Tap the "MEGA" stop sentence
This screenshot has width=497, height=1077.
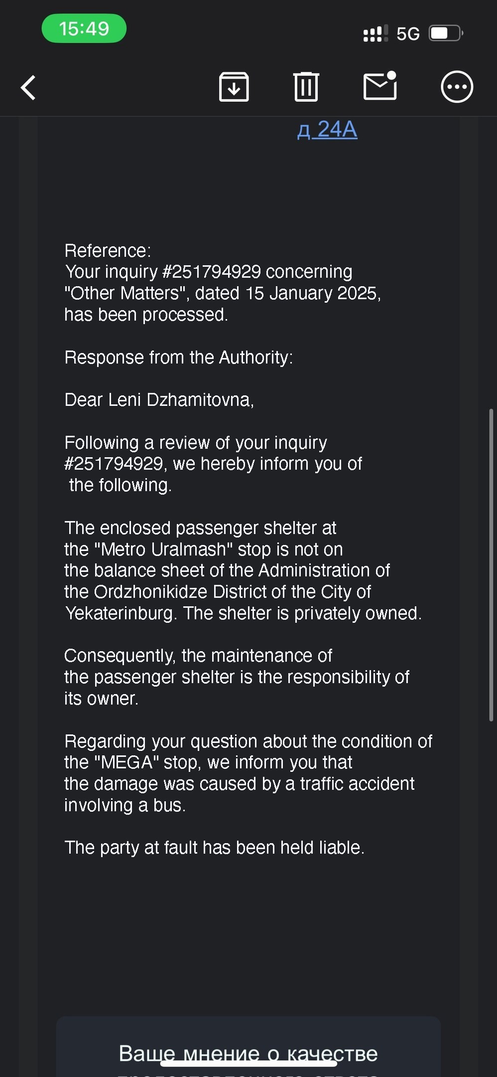pos(208,762)
